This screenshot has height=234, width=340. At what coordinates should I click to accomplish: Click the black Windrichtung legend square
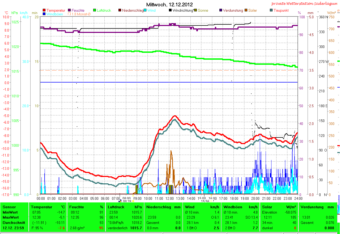[x=170, y=11]
